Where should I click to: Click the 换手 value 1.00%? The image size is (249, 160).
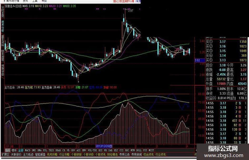point(221,89)
